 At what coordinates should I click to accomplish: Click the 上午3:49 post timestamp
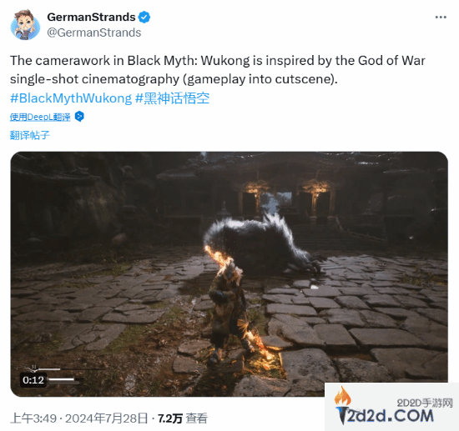click(33, 418)
